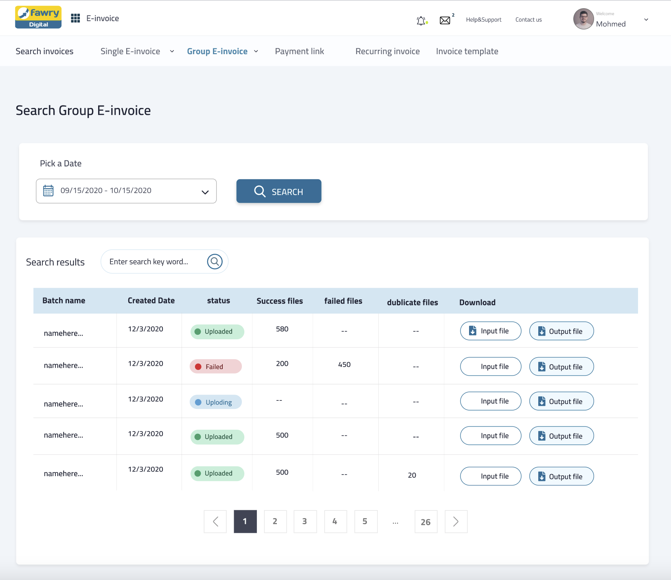Go to Recurring invoice tab
The height and width of the screenshot is (580, 671).
[388, 51]
